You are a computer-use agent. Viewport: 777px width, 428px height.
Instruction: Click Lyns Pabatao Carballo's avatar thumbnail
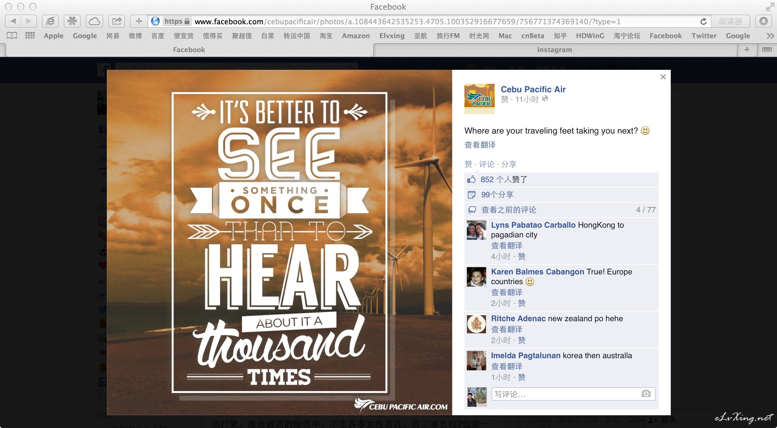tap(476, 230)
